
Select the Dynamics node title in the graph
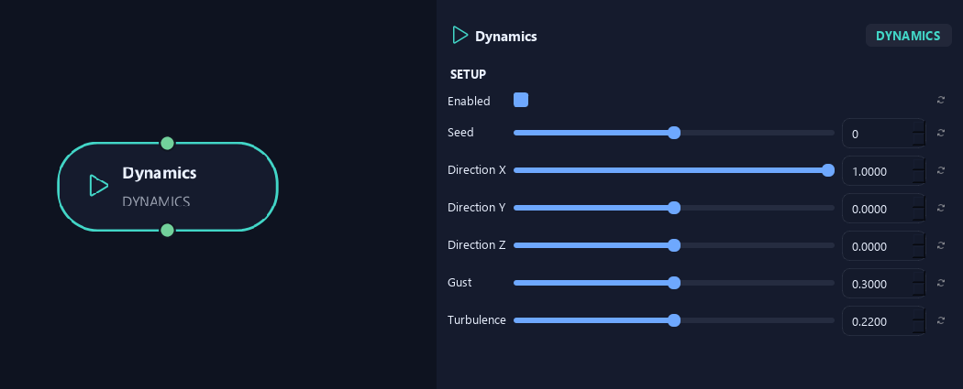tap(159, 173)
